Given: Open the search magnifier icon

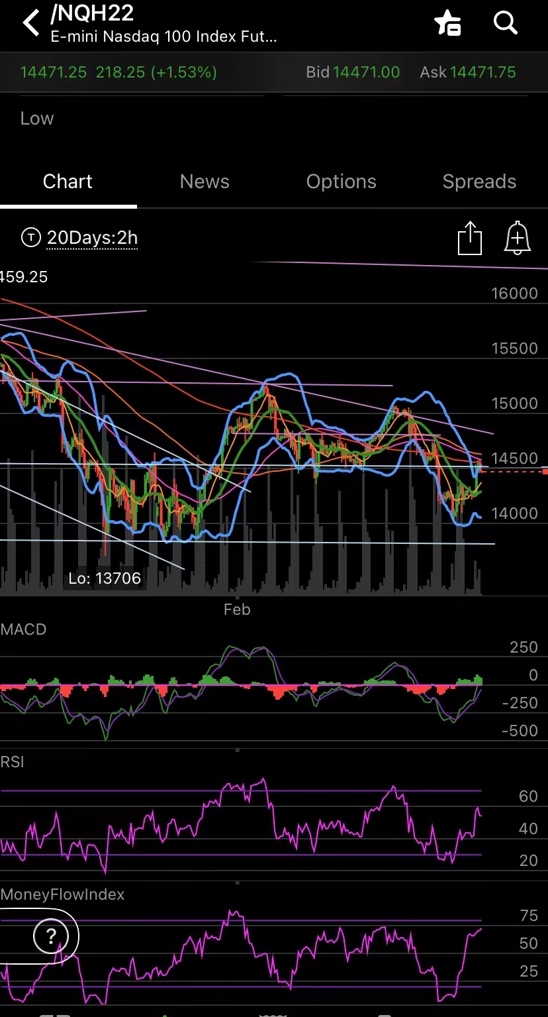Looking at the screenshot, I should click(x=506, y=23).
